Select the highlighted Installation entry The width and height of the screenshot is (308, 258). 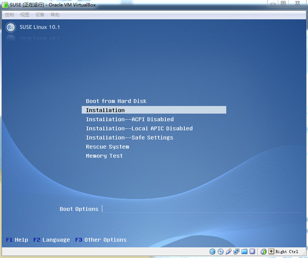click(154, 110)
